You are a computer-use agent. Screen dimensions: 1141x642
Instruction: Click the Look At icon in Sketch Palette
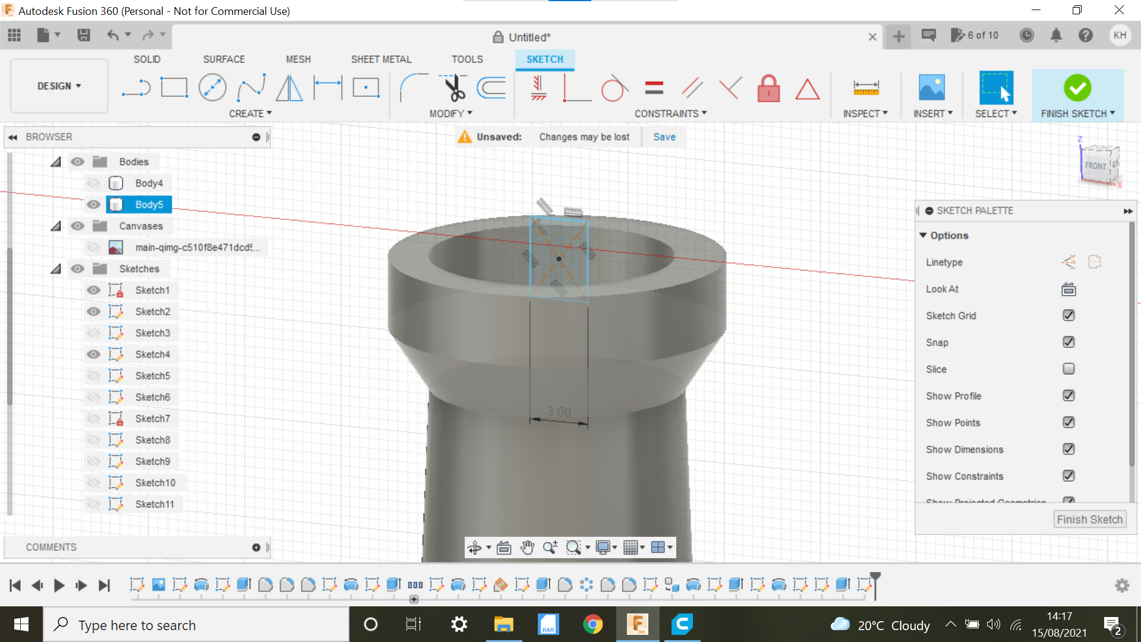(1068, 289)
